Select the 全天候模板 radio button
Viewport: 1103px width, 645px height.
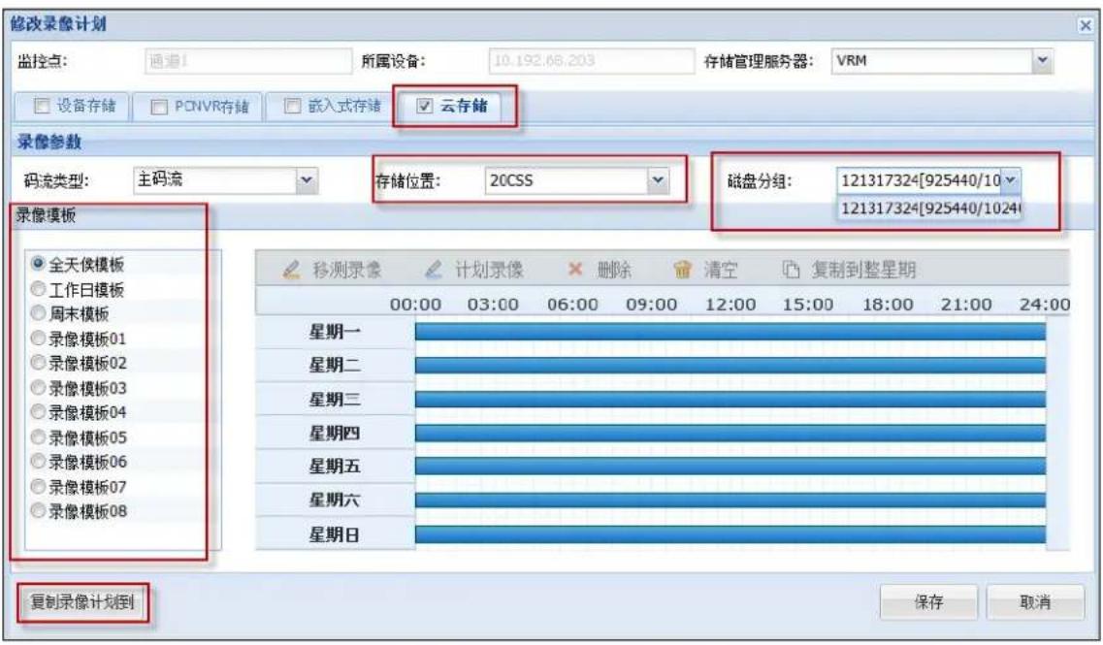(38, 265)
